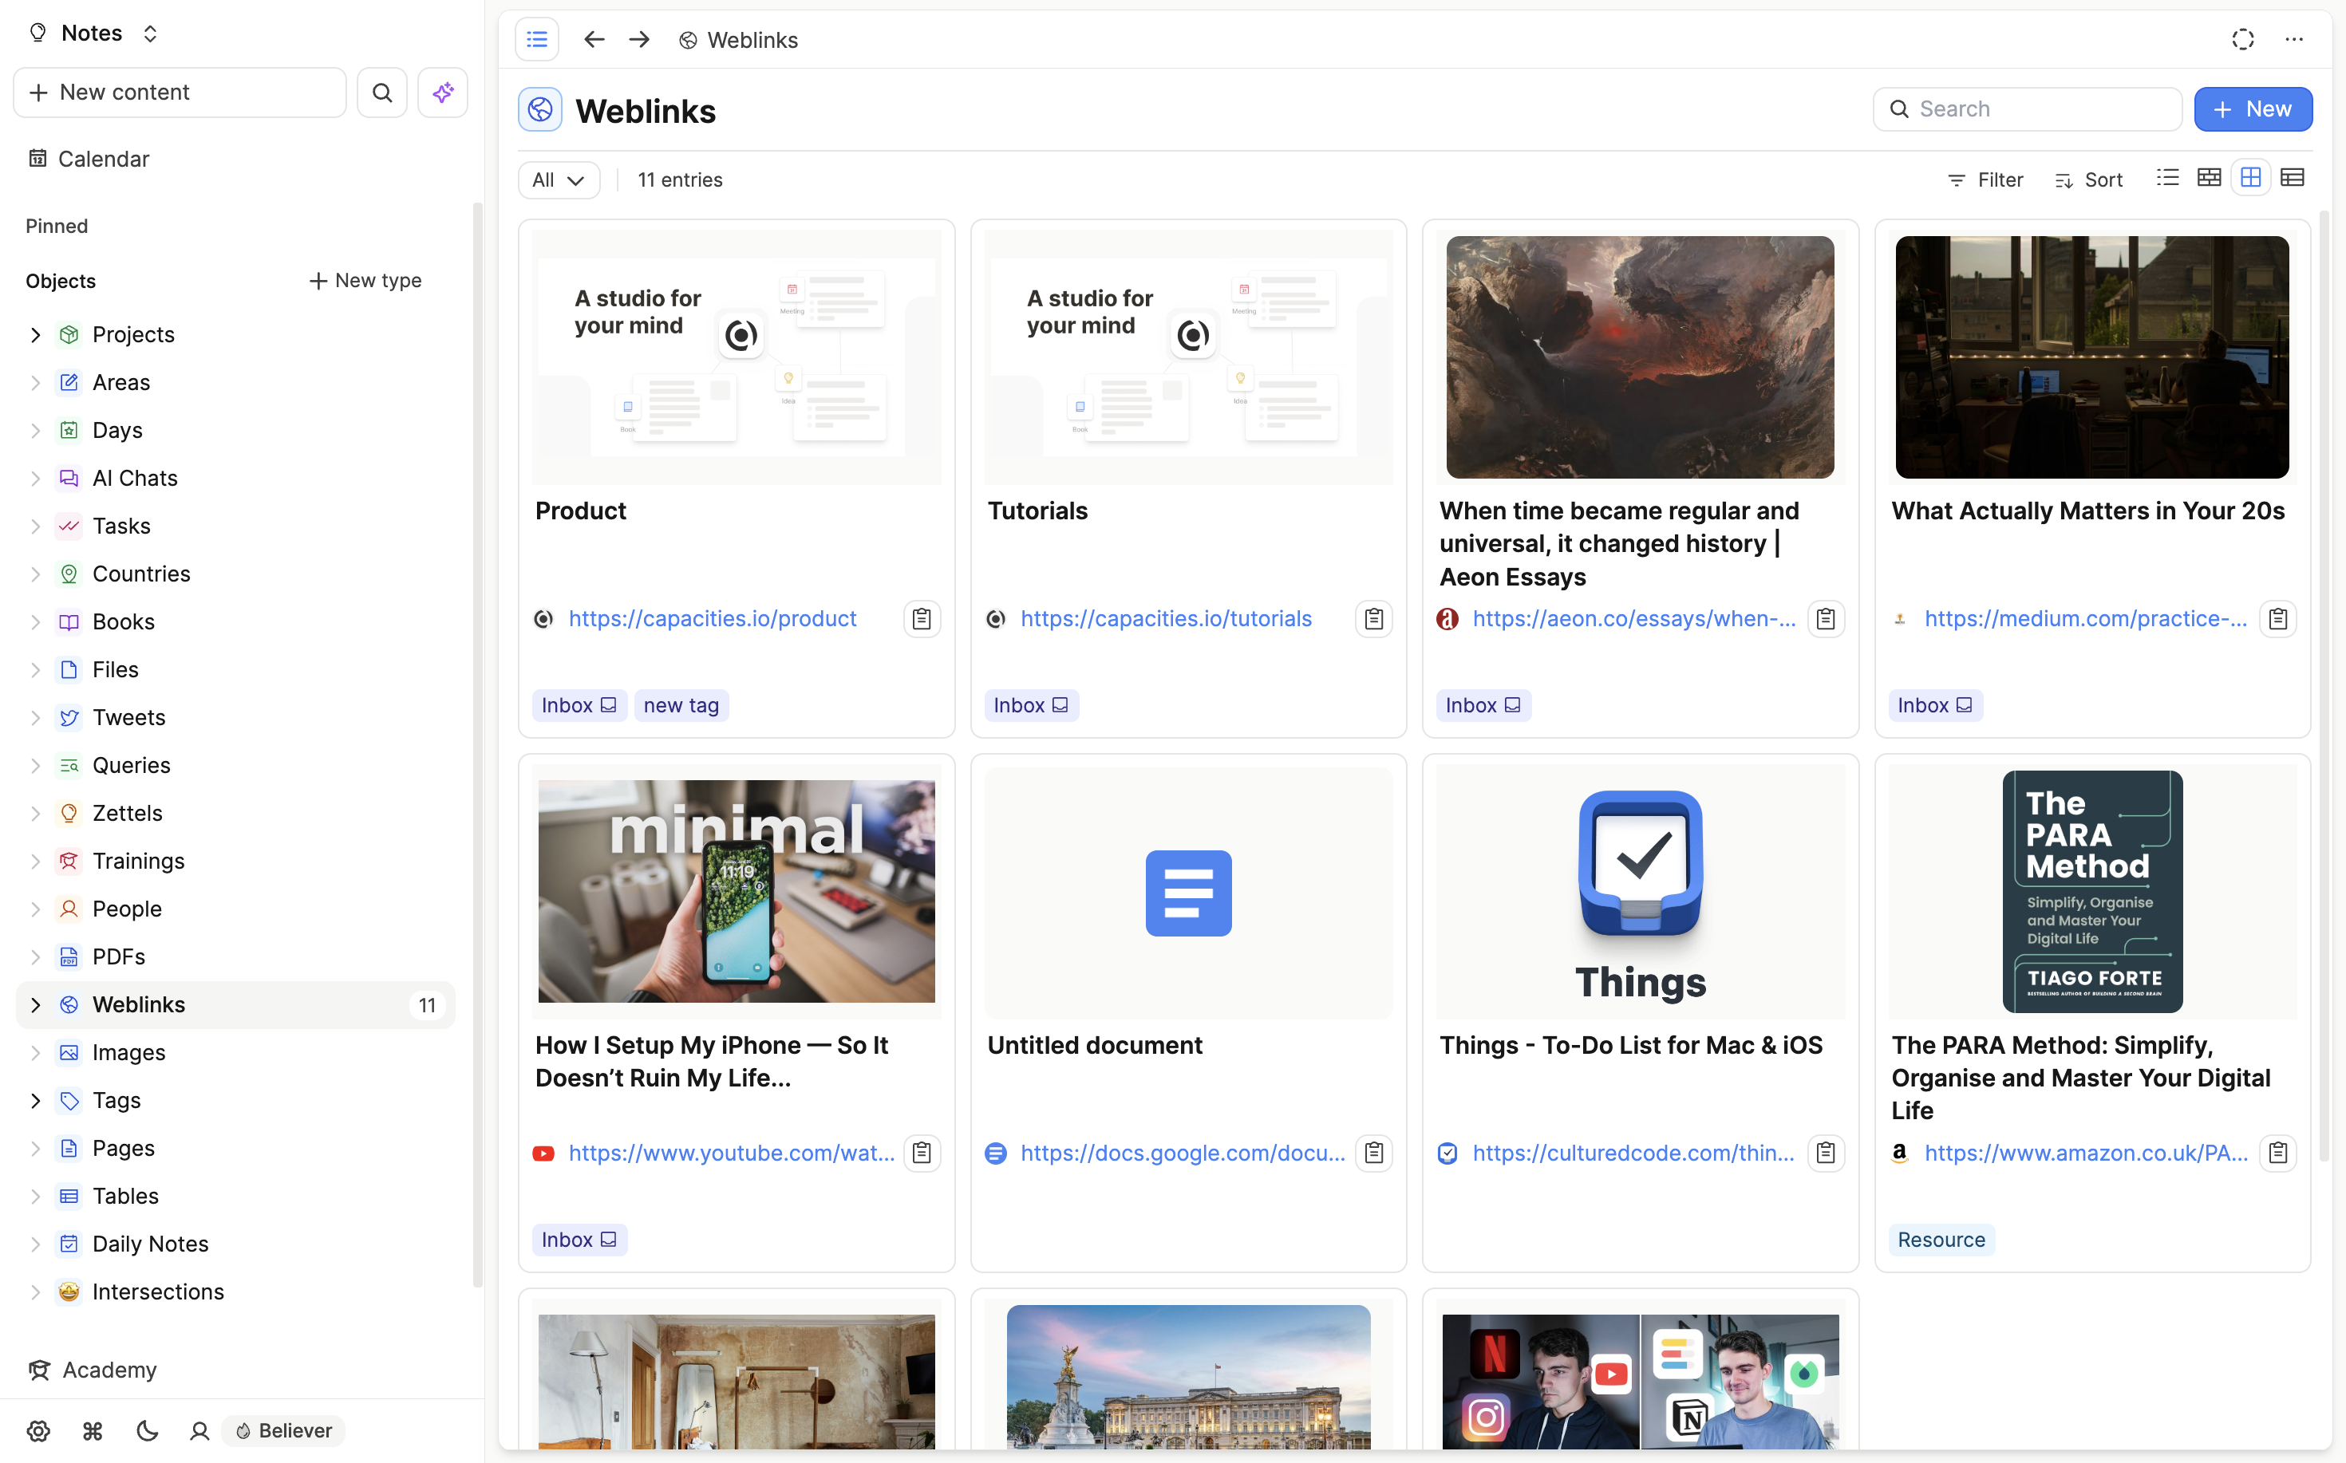Open settings gear icon
The height and width of the screenshot is (1463, 2346).
(39, 1430)
